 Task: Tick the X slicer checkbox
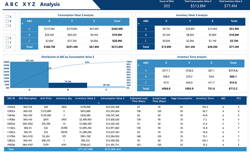click(7, 38)
